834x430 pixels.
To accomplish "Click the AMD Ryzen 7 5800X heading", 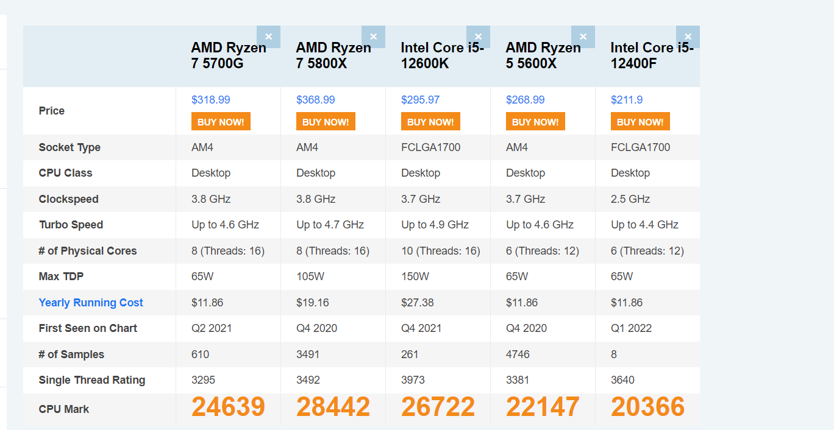I will (x=333, y=55).
